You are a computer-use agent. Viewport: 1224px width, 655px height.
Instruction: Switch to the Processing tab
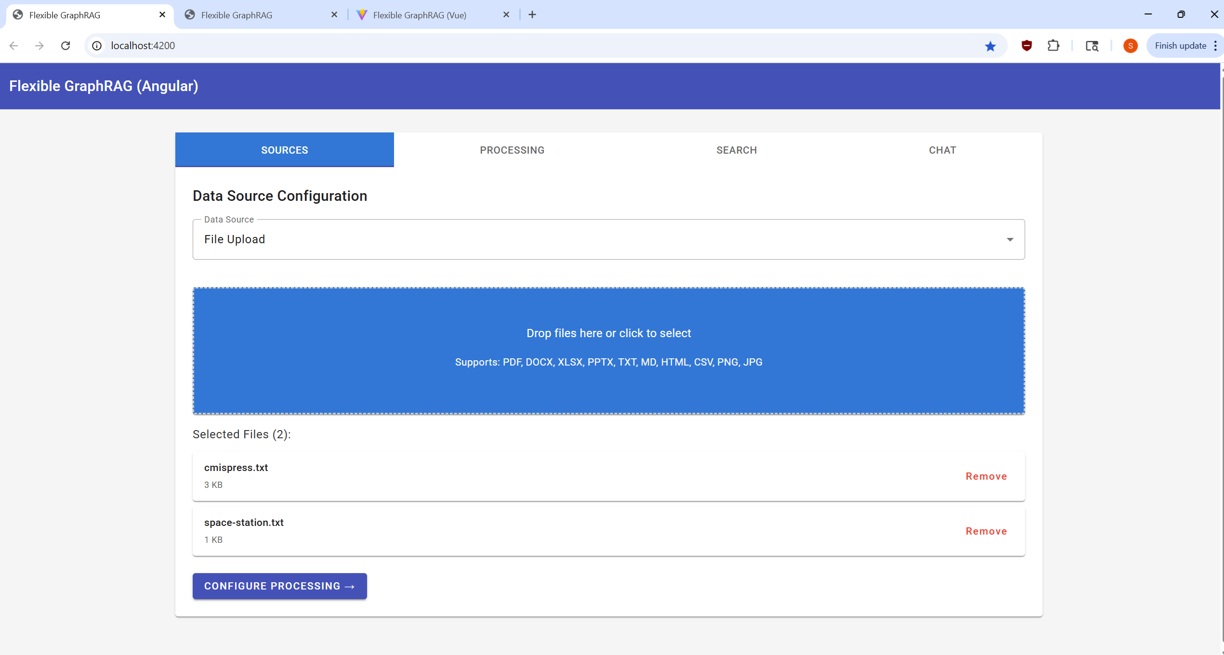coord(512,150)
